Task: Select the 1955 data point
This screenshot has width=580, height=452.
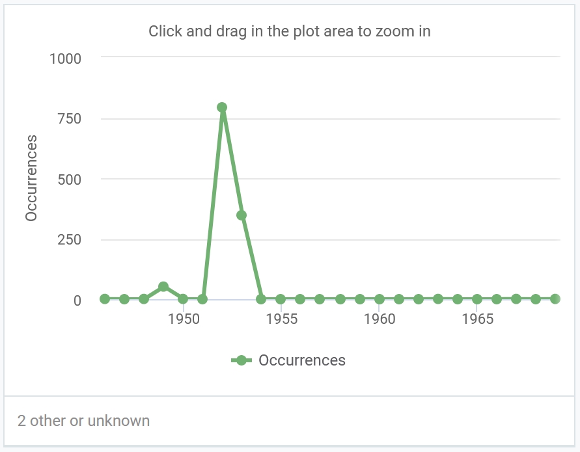Action: click(x=281, y=299)
